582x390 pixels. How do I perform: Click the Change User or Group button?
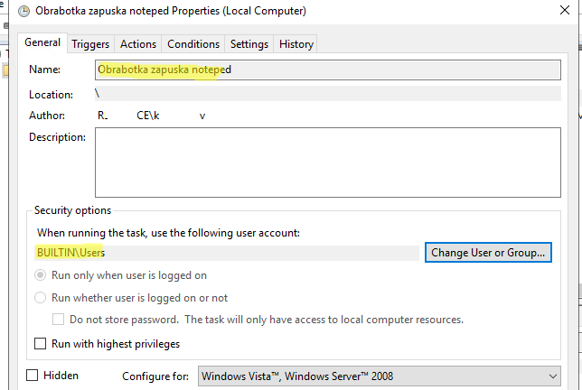point(488,253)
